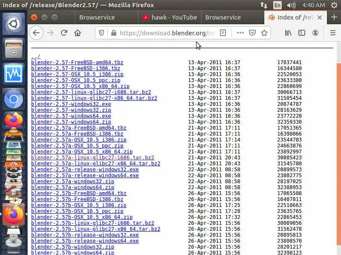
Task: Go to parent directory ../ link
Action: 36,57
